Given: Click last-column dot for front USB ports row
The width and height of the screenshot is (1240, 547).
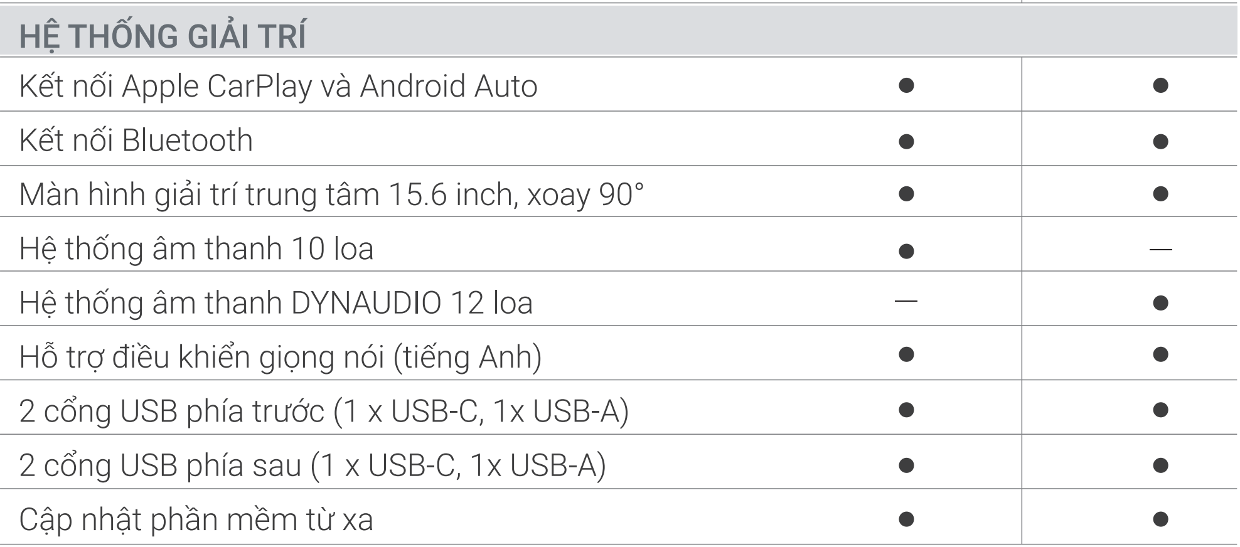Looking at the screenshot, I should [x=1160, y=410].
